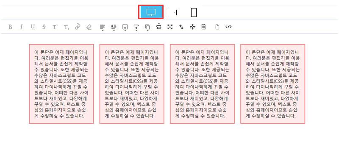
Task: Toggle underline formatting
Action: (33, 27)
